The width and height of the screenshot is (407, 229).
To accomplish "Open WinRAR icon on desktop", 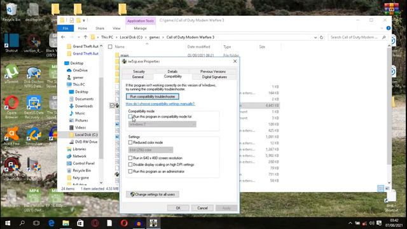I will (392, 9).
